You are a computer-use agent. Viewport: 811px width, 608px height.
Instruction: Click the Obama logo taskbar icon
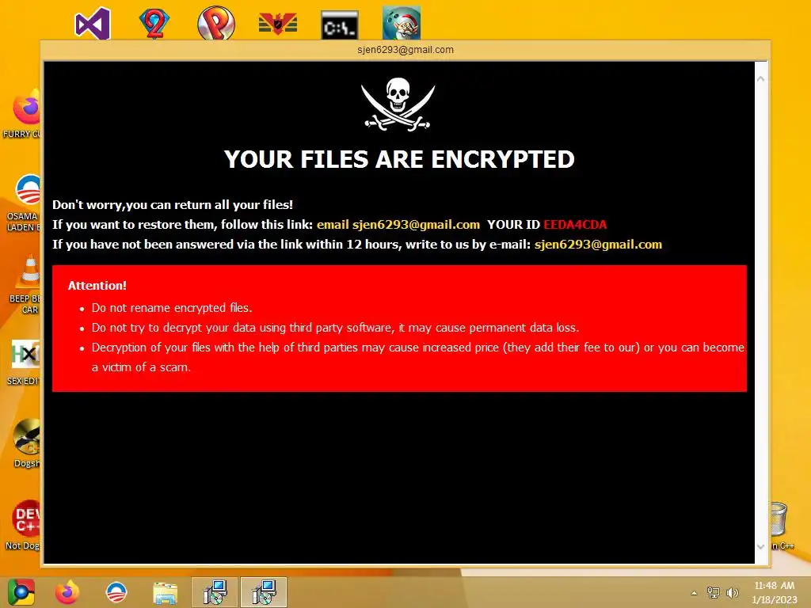tap(116, 592)
